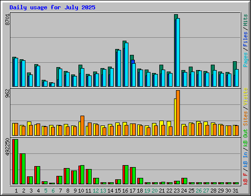This screenshot has width=251, height=196.
Task: Click day 7 on the x-axis
Action: point(60,191)
